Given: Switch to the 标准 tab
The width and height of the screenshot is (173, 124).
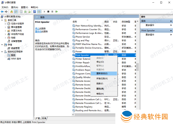Looking at the screenshot, I should coord(44,118).
